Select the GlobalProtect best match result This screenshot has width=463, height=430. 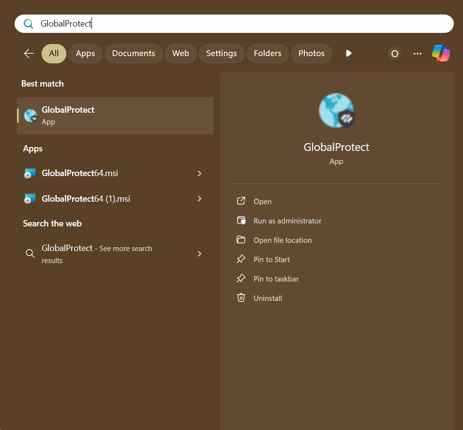(115, 116)
